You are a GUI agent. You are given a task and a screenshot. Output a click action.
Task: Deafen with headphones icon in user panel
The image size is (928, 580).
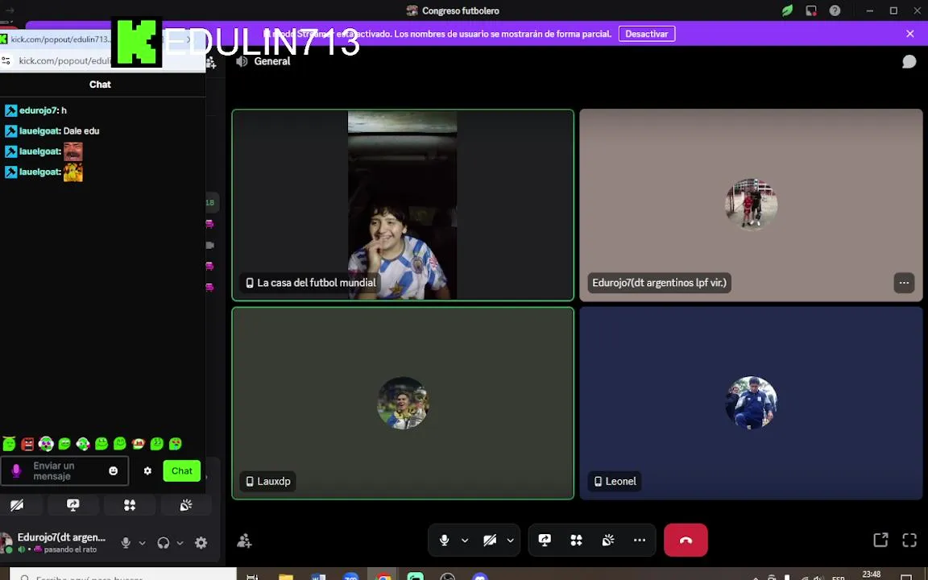click(164, 543)
